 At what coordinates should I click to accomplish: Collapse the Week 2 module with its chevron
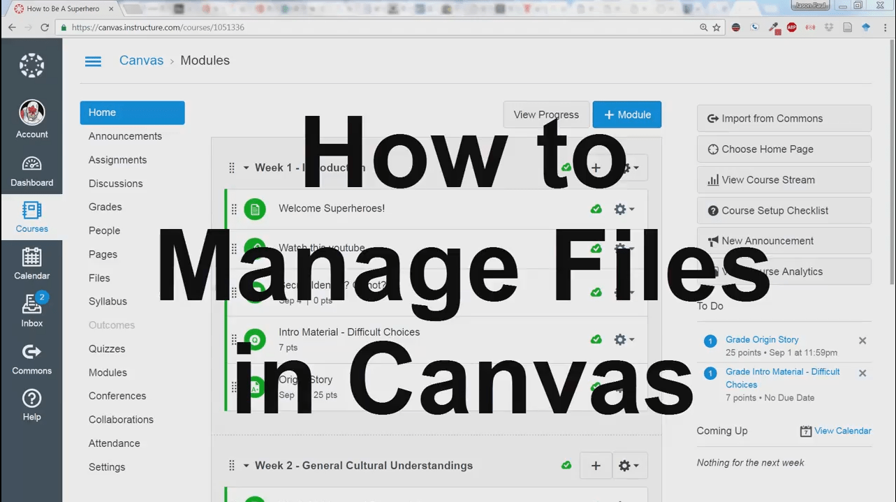click(246, 465)
